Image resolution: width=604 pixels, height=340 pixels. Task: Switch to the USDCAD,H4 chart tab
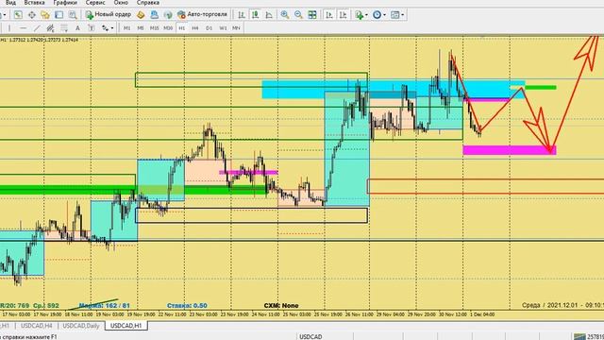pyautogui.click(x=37, y=326)
